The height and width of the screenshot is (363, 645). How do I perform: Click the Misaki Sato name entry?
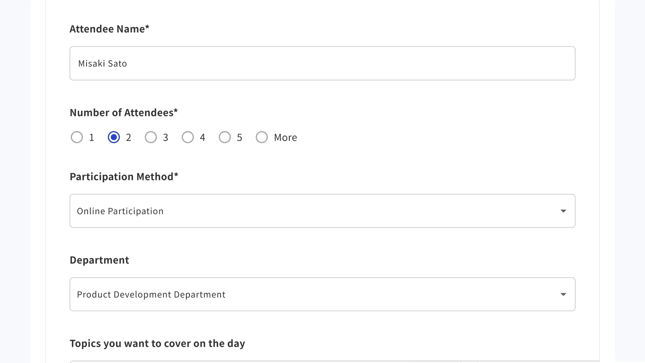tap(102, 63)
